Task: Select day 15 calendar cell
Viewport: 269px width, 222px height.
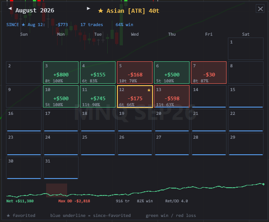Action: pos(246,96)
